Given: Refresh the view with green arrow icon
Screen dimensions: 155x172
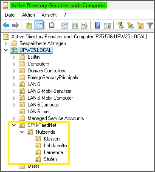Looking at the screenshot, I should point(75,26).
